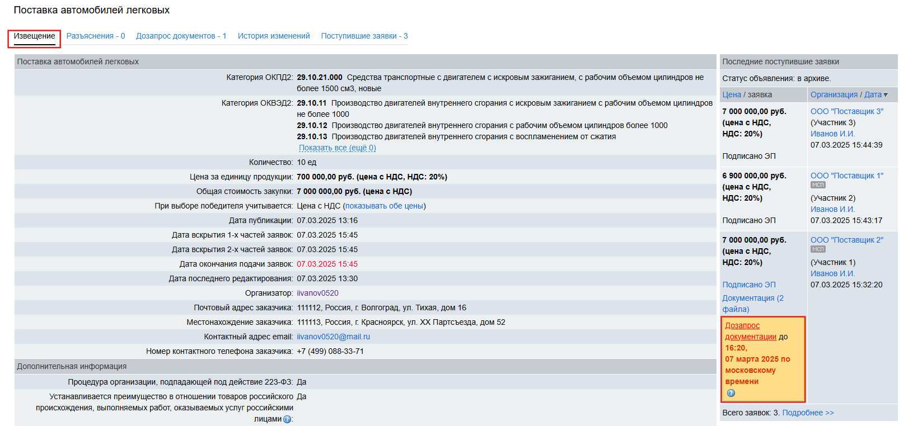
Task: Open organizer profile iivanov0520
Action: point(317,293)
